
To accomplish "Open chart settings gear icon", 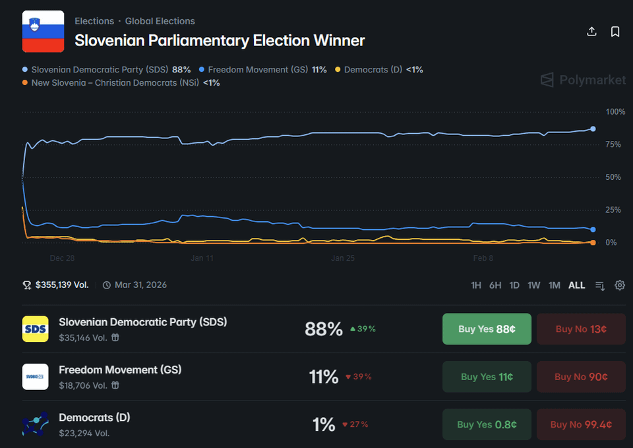I will [x=620, y=285].
